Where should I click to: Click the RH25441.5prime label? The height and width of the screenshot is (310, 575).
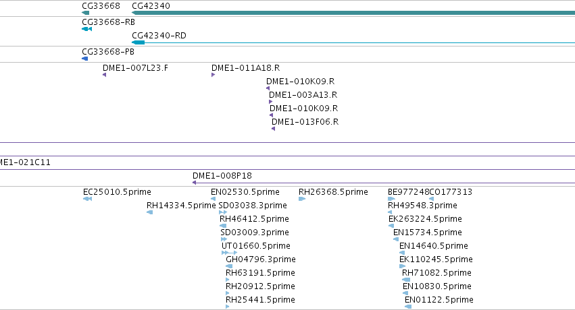(260, 300)
